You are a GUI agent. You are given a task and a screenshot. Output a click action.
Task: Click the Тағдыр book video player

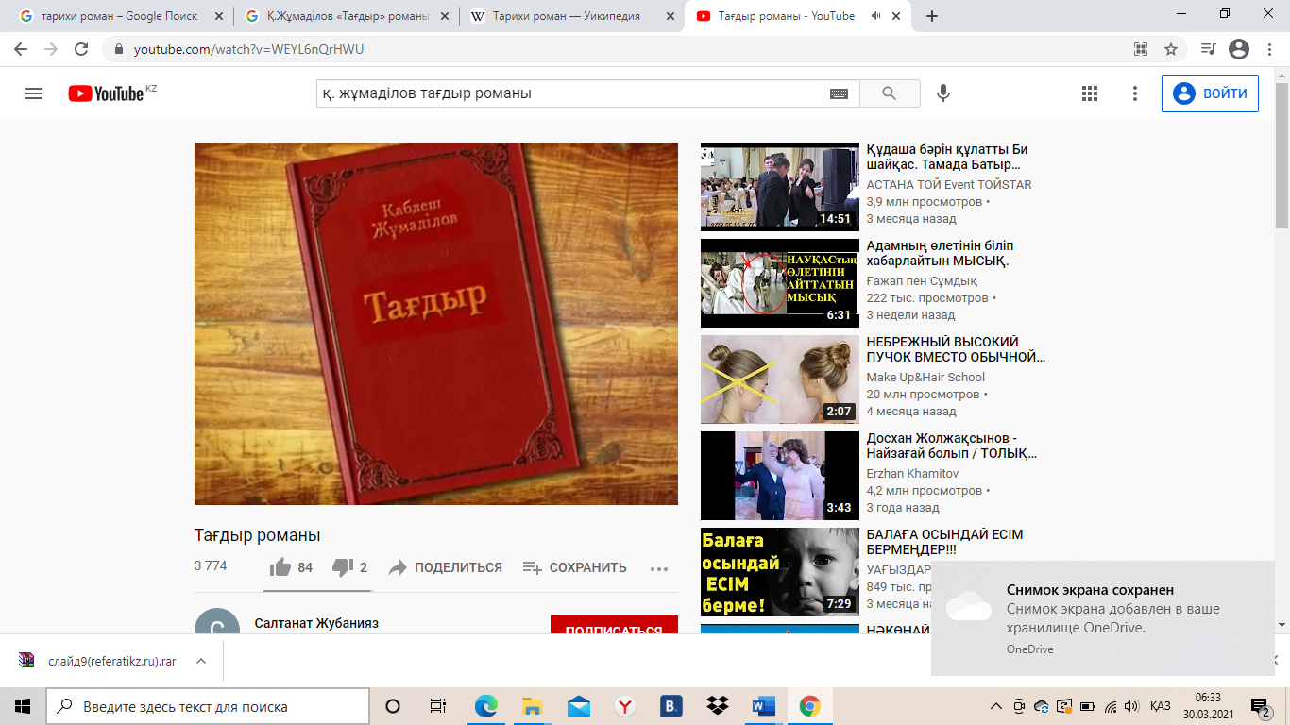tap(436, 324)
